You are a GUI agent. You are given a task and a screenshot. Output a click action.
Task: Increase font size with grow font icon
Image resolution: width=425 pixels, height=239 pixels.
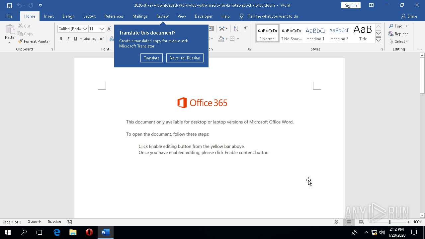(x=109, y=29)
